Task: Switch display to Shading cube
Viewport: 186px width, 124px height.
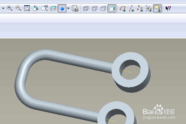Action: 112,8
